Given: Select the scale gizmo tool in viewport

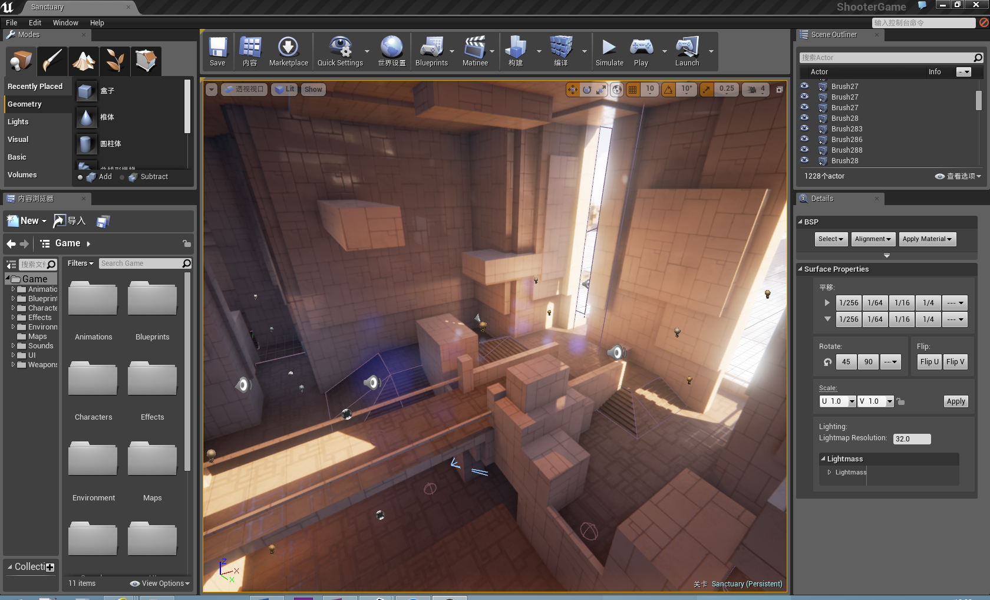Looking at the screenshot, I should point(601,90).
